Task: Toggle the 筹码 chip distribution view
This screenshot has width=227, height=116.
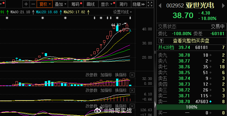Action: 76,4
